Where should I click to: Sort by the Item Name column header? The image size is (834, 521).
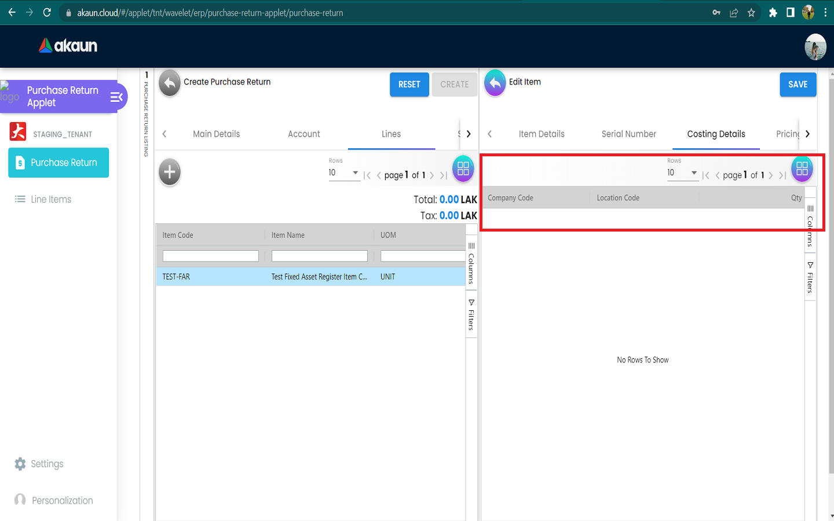[288, 235]
